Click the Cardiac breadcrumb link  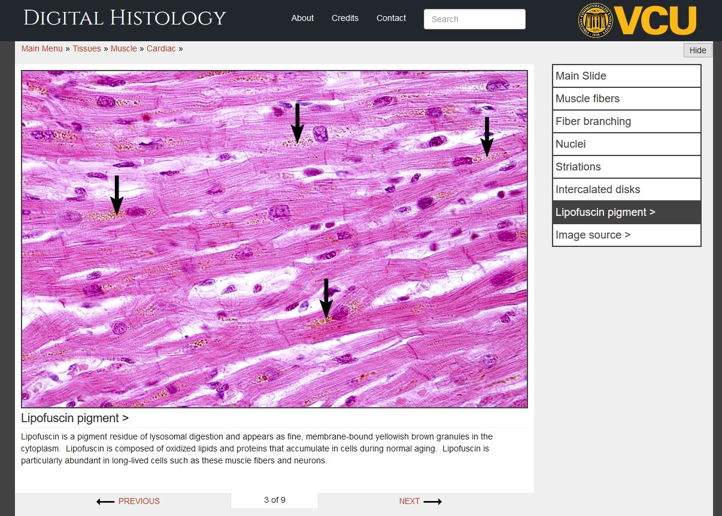click(x=161, y=48)
